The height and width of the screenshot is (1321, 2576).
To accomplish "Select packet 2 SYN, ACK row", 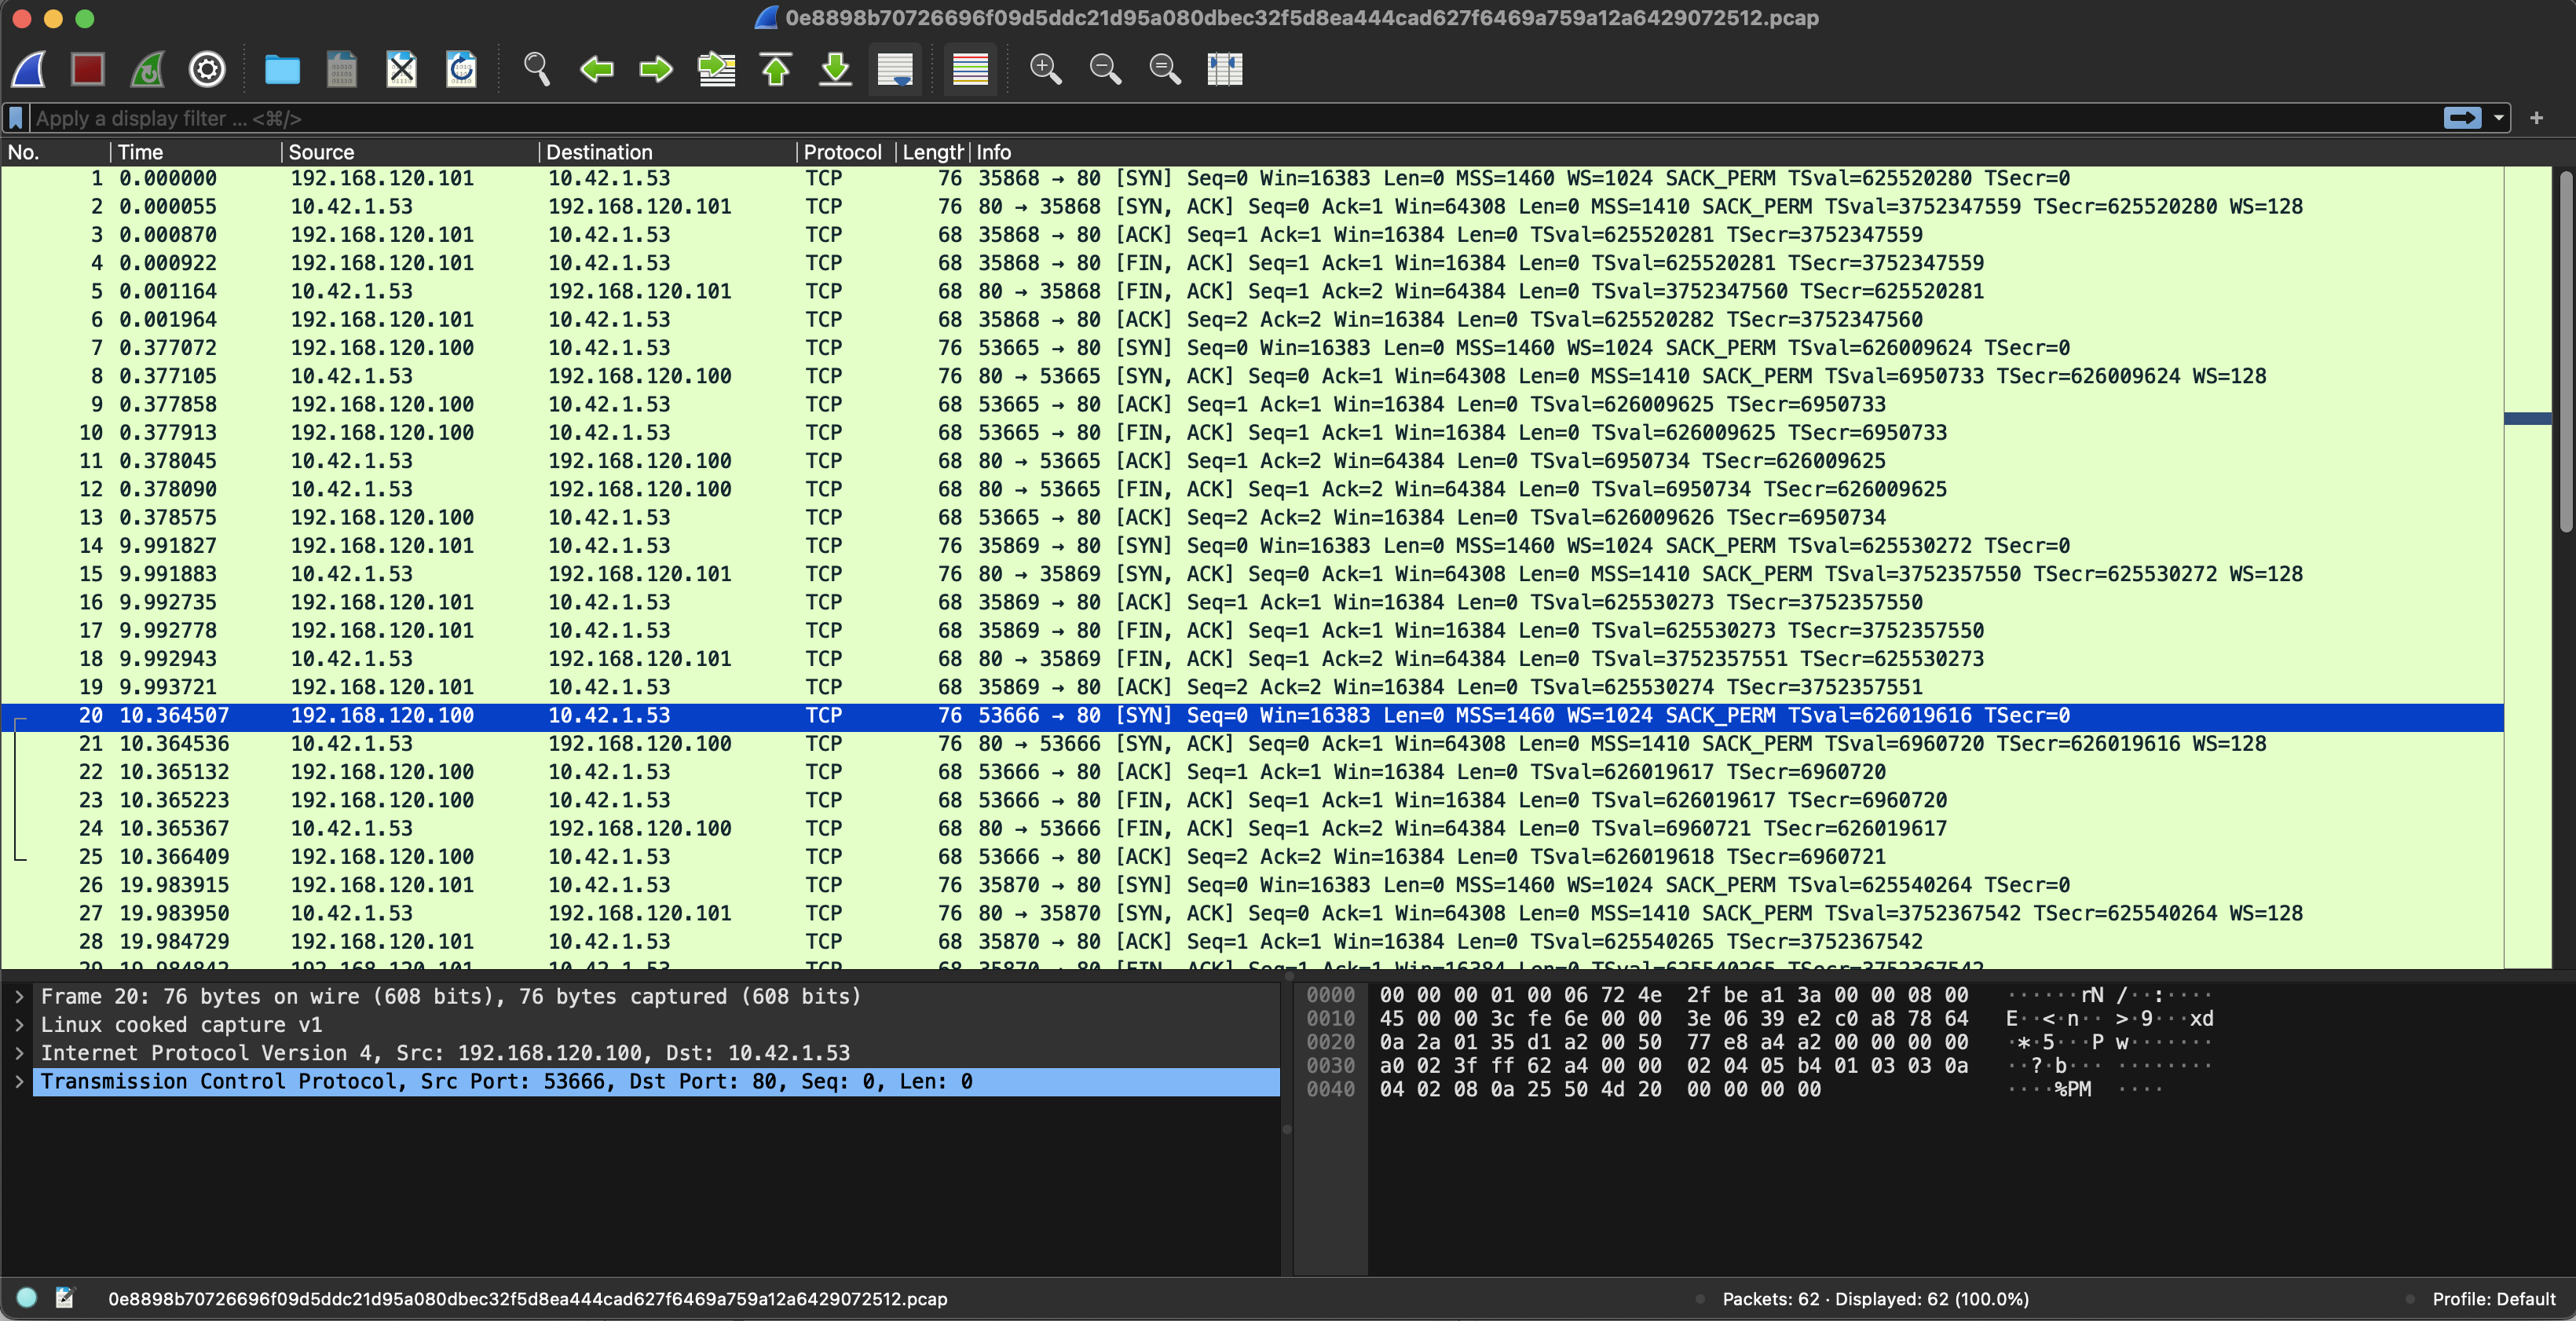I will 1252,206.
